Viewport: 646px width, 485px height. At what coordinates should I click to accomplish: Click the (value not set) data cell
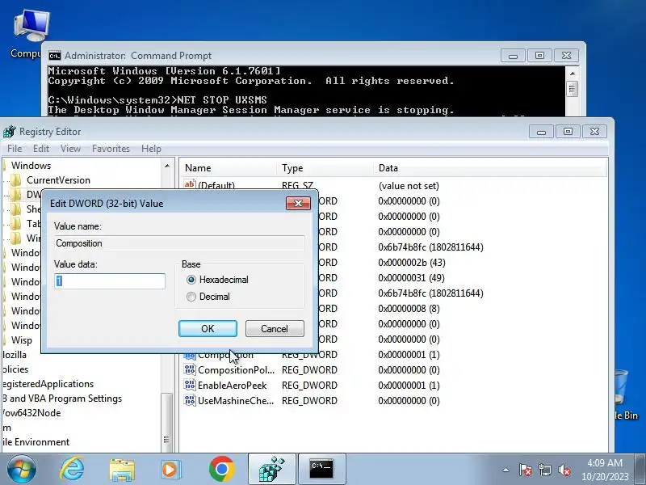(x=409, y=186)
